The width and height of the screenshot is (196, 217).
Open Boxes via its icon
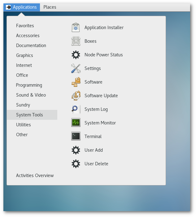pyautogui.click(x=76, y=41)
